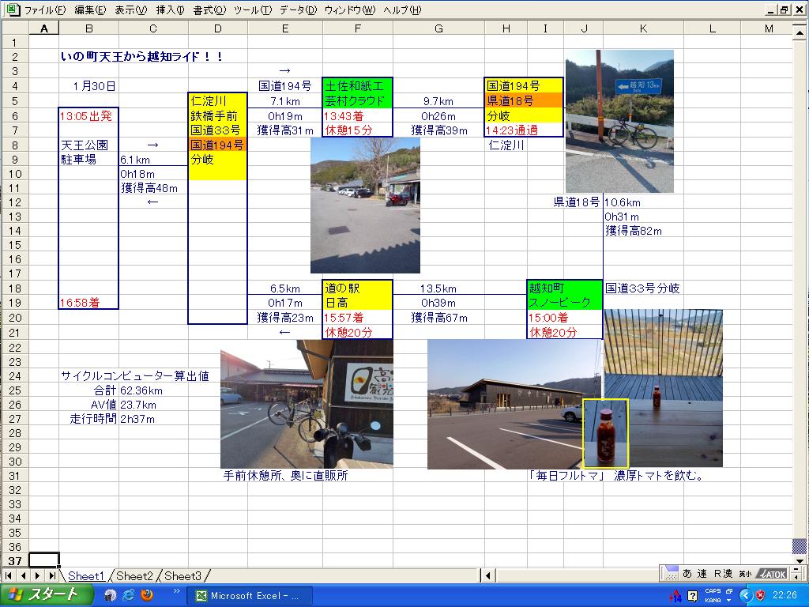Image resolution: width=809 pixels, height=607 pixels.
Task: Go to first sheet navigation arrow
Action: (9, 575)
